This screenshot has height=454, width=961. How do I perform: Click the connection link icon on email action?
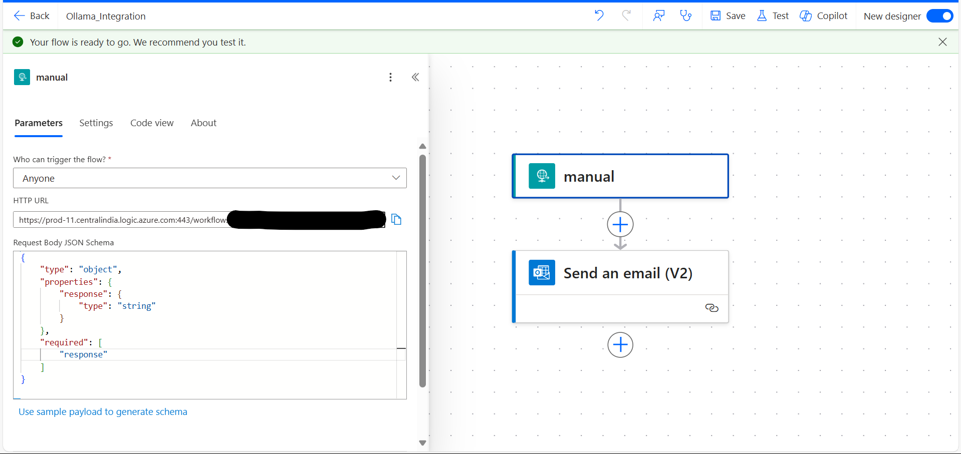point(711,308)
